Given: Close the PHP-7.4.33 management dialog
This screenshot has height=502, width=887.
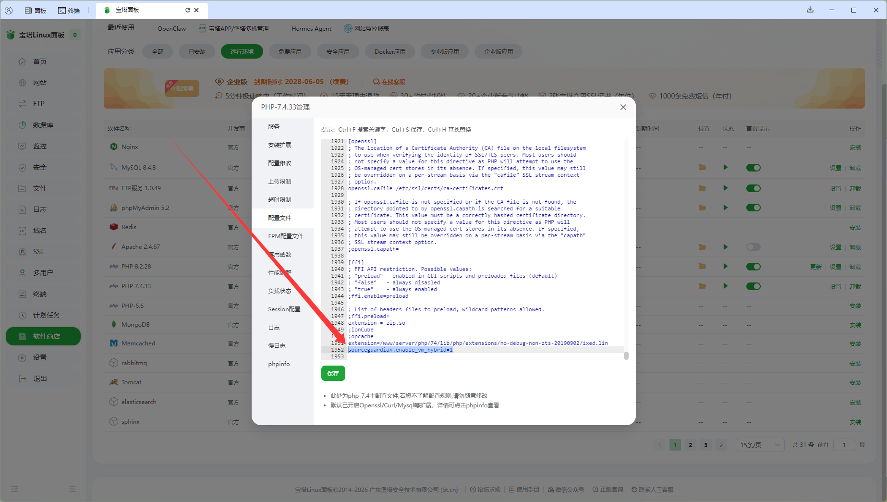Looking at the screenshot, I should (x=623, y=107).
